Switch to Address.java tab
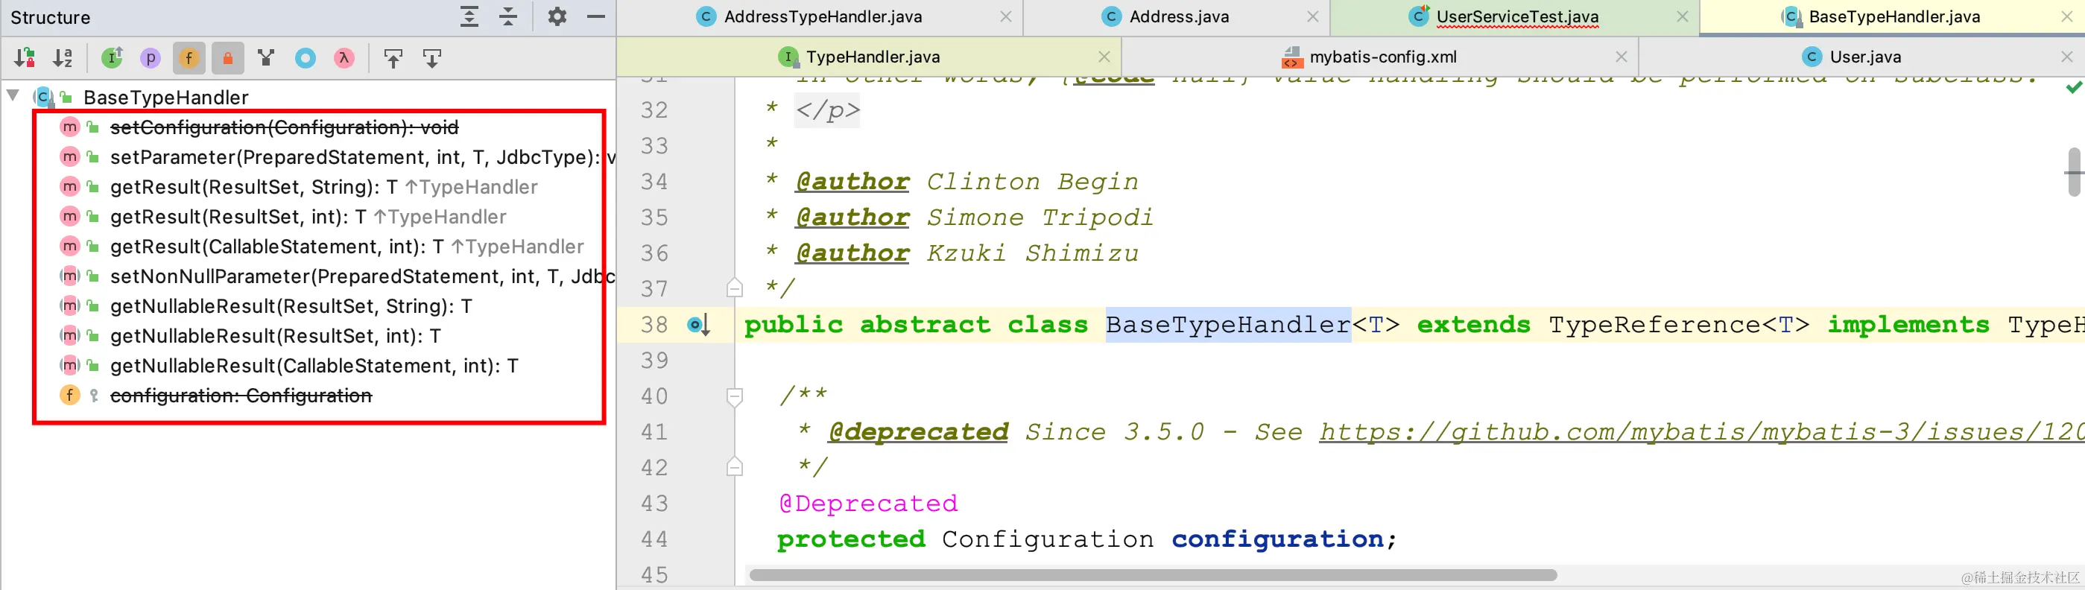Screen dimensions: 2085x590 (1178, 16)
